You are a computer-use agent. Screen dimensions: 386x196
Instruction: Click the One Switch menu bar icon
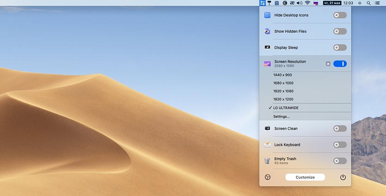click(263, 3)
